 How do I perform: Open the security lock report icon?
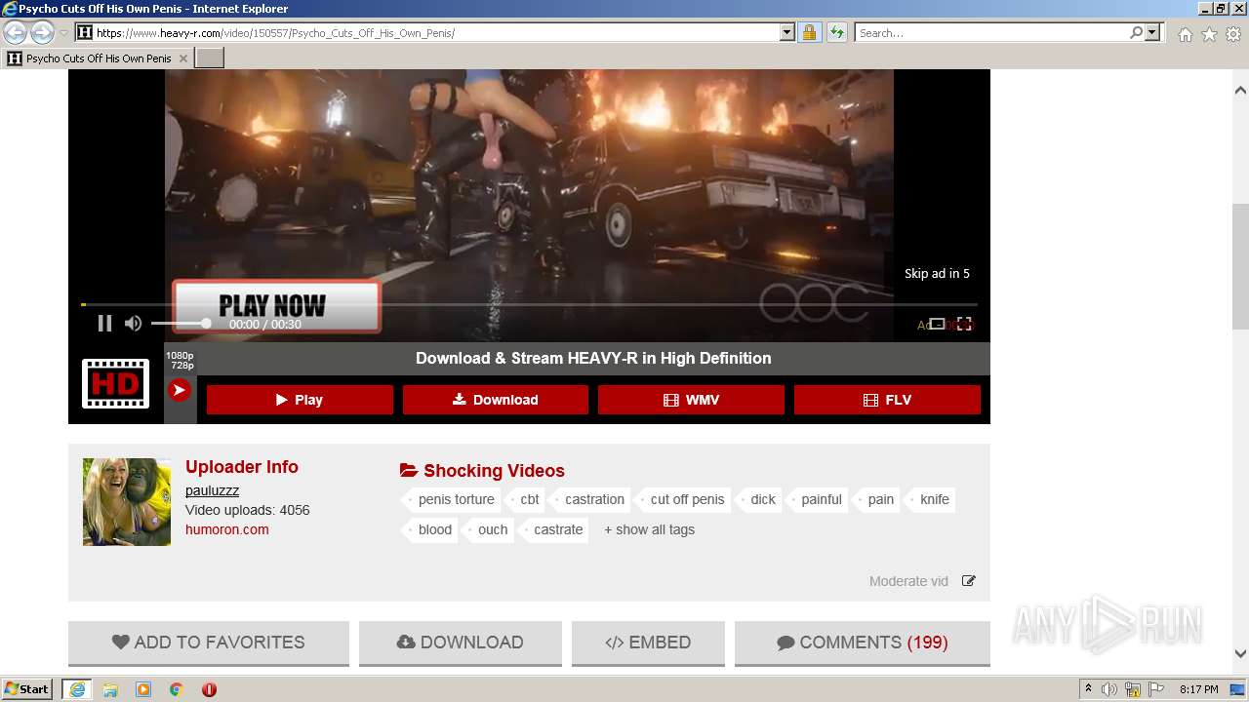point(809,33)
